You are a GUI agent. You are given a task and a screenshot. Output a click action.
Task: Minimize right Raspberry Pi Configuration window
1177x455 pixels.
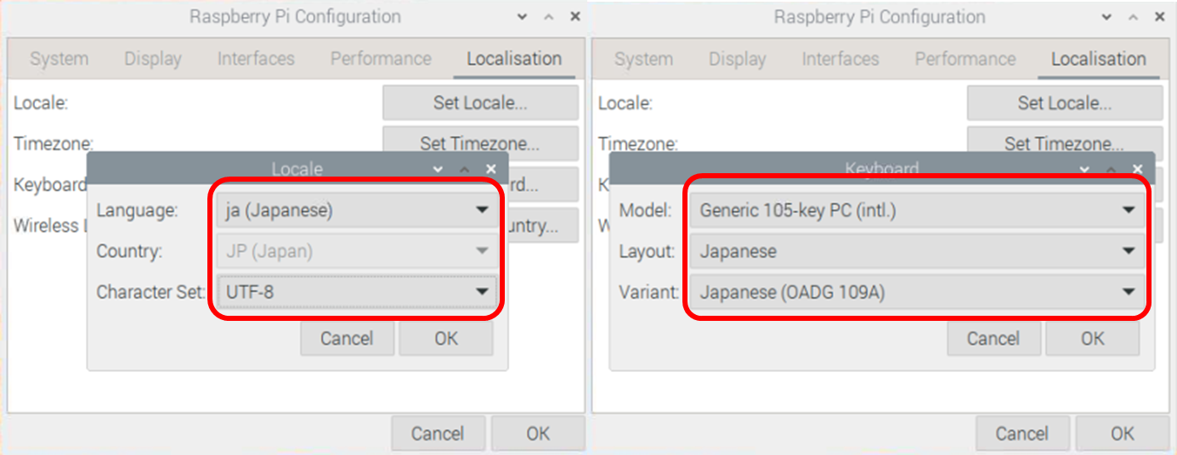(x=1106, y=17)
